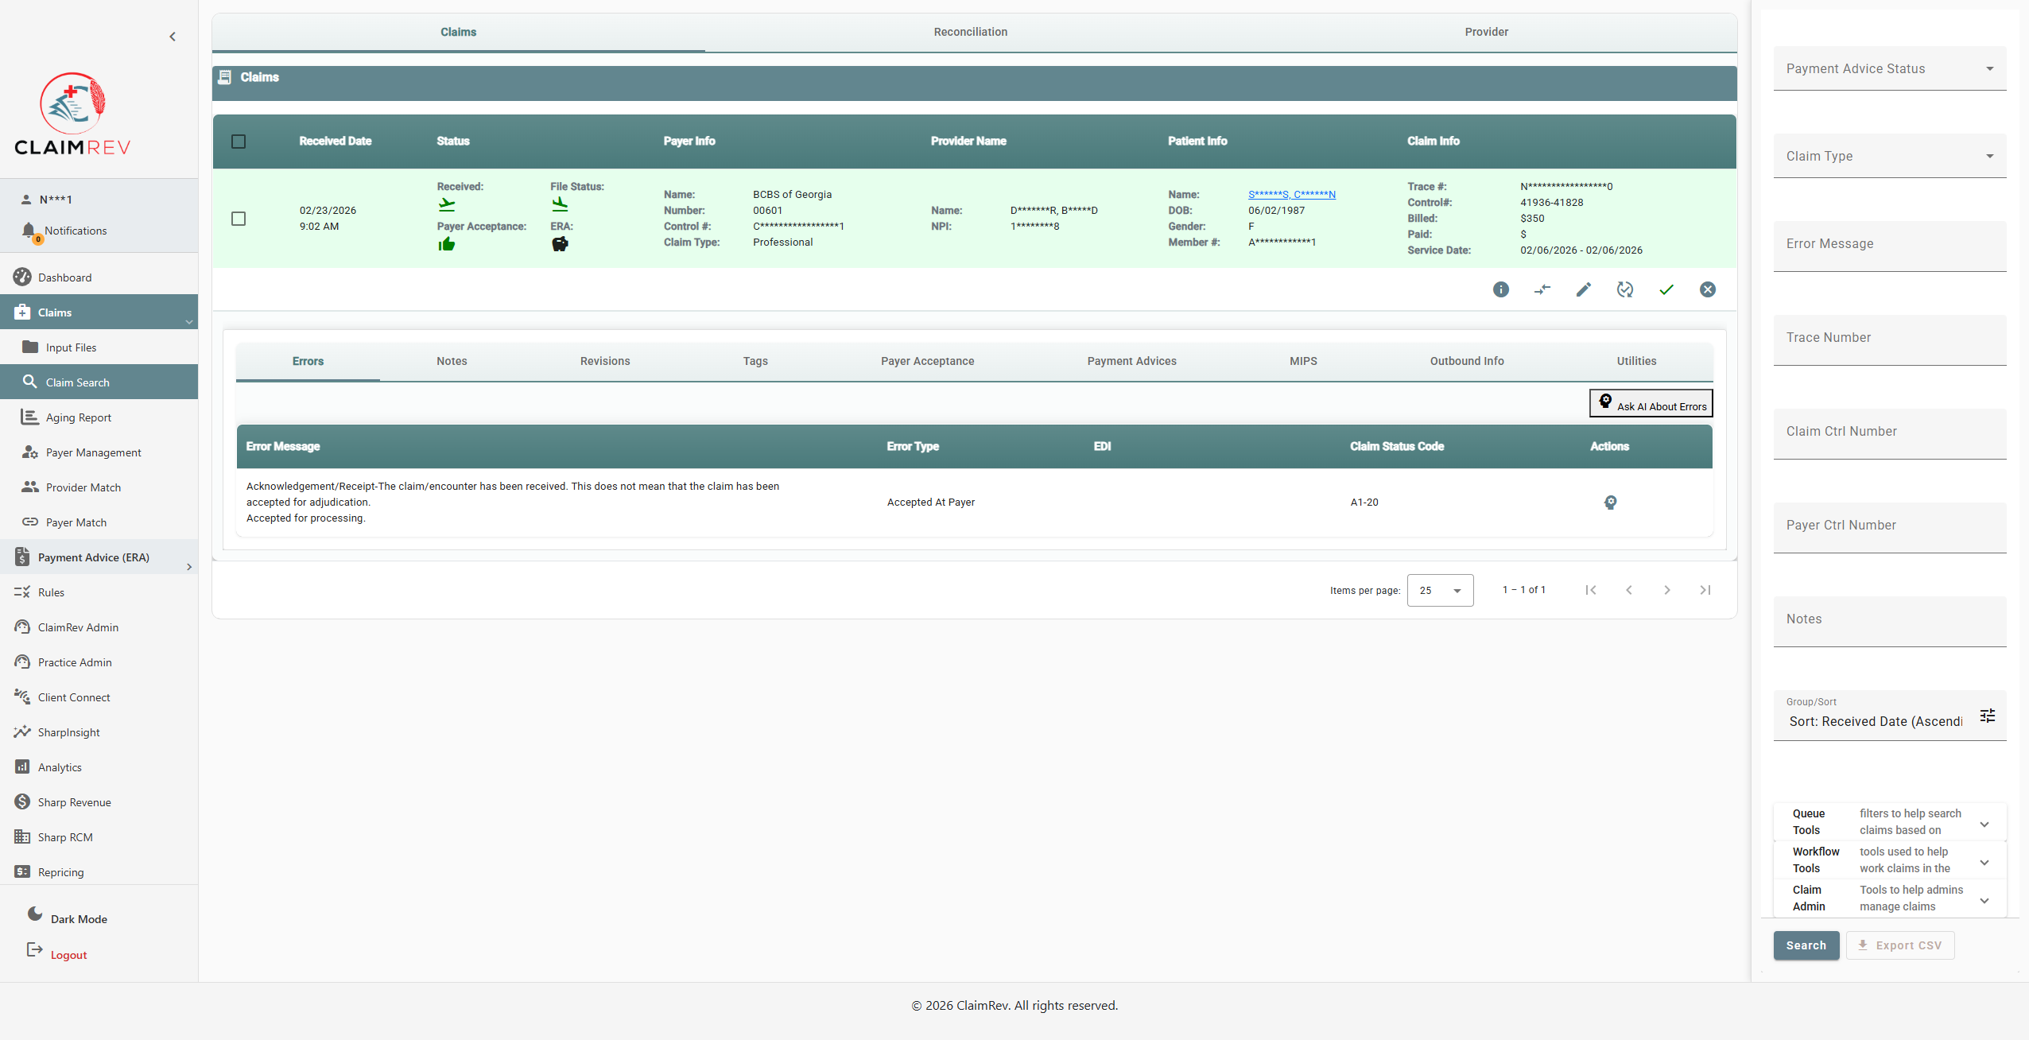Switch to the Reconciliation tab
Image resolution: width=2029 pixels, height=1040 pixels.
coord(970,32)
